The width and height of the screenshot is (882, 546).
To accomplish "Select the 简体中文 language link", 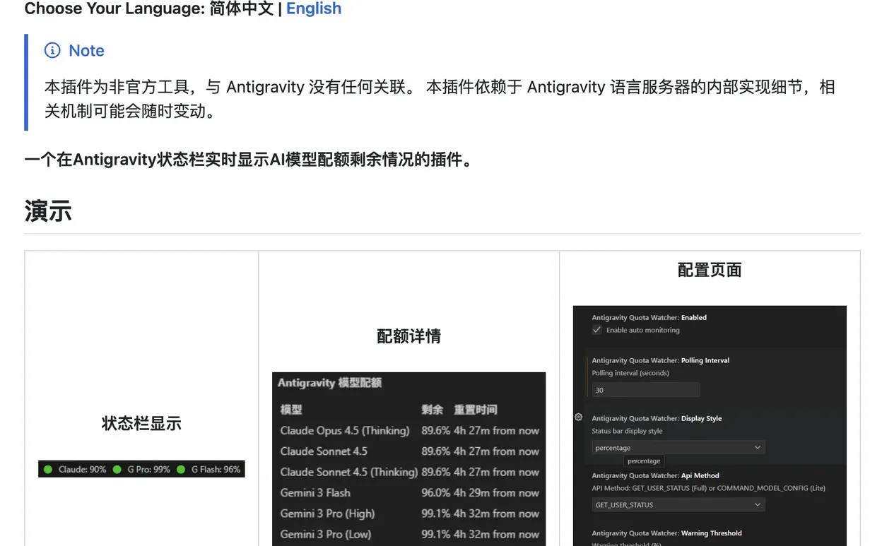I will pos(242,9).
